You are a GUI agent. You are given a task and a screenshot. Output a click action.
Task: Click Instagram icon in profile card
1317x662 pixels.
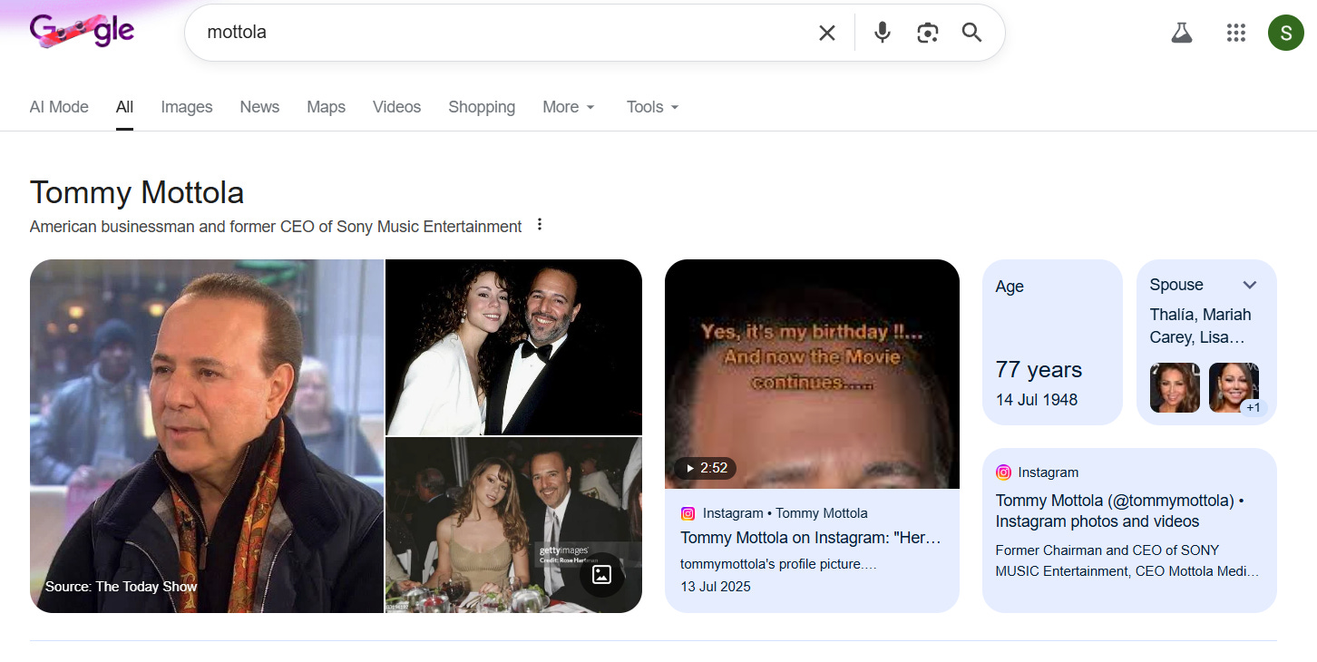coord(1003,472)
